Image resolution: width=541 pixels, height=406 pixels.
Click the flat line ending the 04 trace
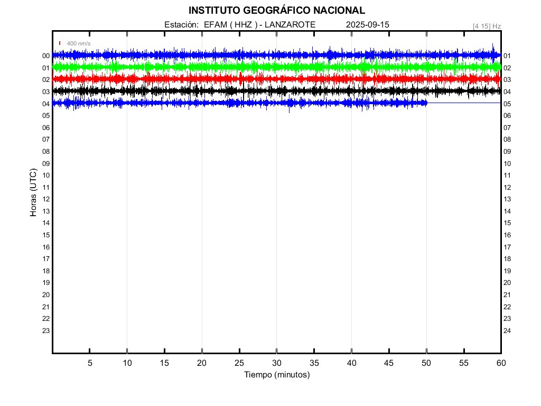464,103
